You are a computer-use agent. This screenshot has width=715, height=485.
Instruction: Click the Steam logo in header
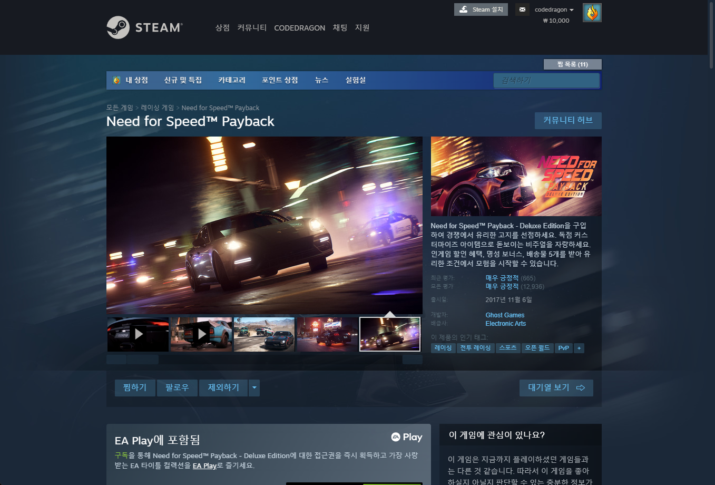tap(144, 27)
